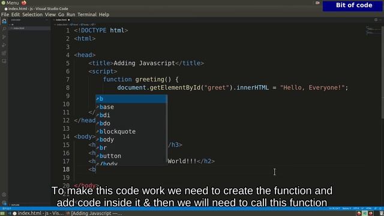Click the code minimap
This screenshot has height=216, width=384.
tap(373, 31)
